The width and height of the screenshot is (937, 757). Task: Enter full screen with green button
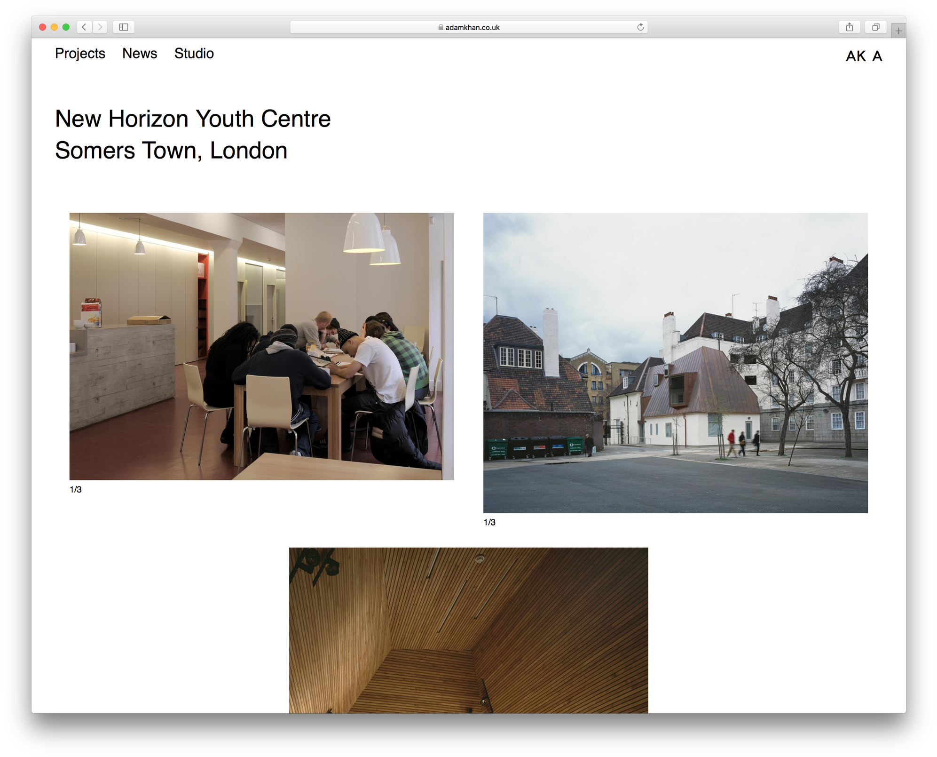coord(66,27)
